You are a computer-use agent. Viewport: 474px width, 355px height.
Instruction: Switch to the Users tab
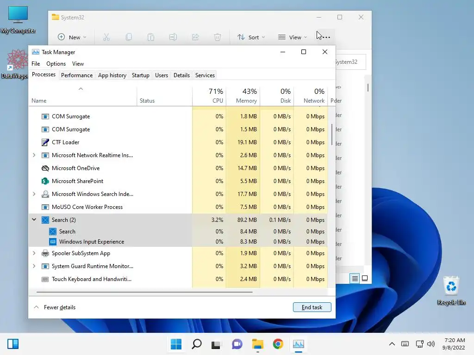(162, 75)
